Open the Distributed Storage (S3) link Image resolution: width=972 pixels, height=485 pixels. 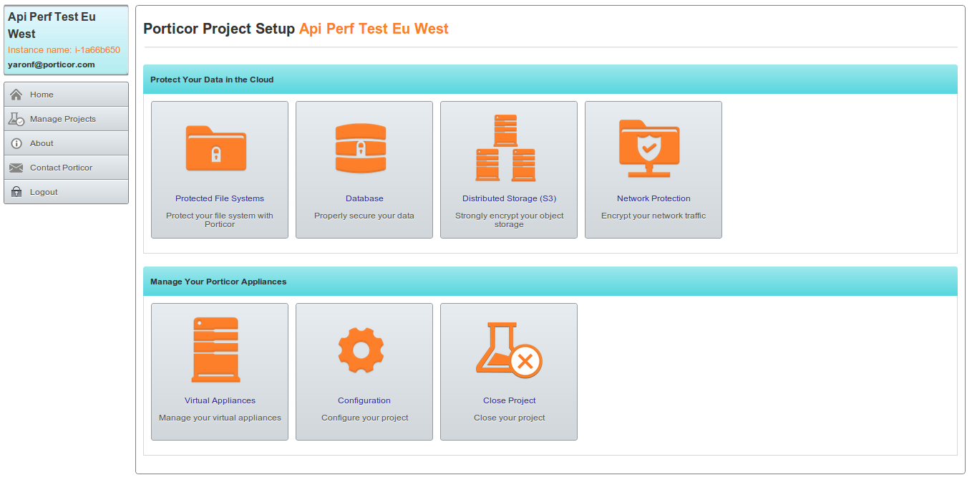[x=509, y=198]
